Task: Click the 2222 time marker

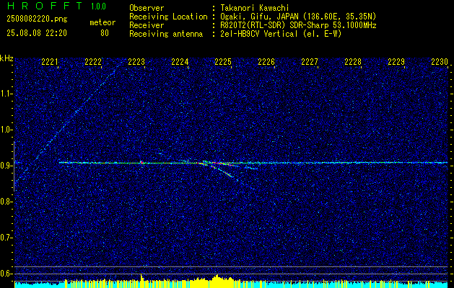Action: click(93, 62)
